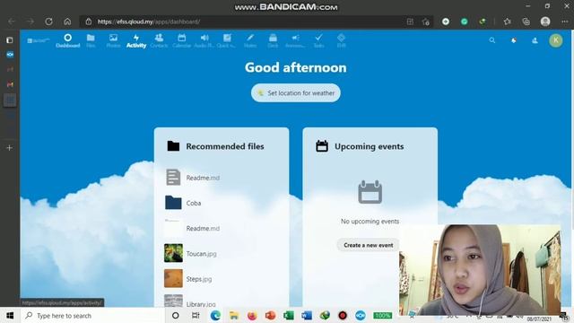Open the Dashboard app in top navigation
The width and height of the screenshot is (574, 323).
point(68,40)
